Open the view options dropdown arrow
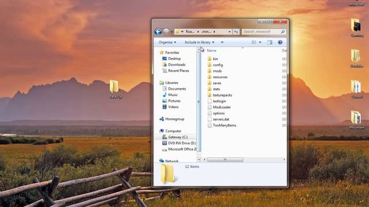Image resolution: width=369 pixels, height=207 pixels. [260, 42]
